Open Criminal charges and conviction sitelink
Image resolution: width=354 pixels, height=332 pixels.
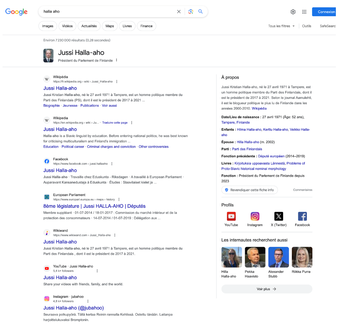(x=111, y=147)
